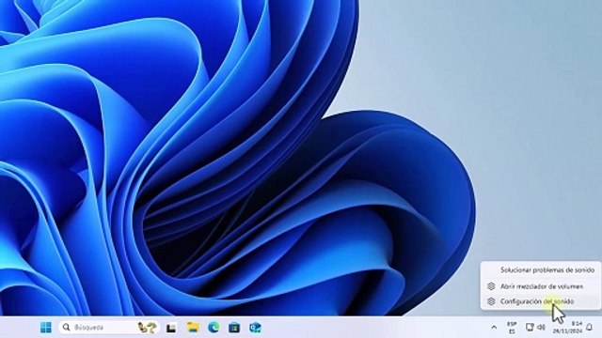Choose Abrir mezclador de volumen
602x338 pixels.
[x=541, y=286]
